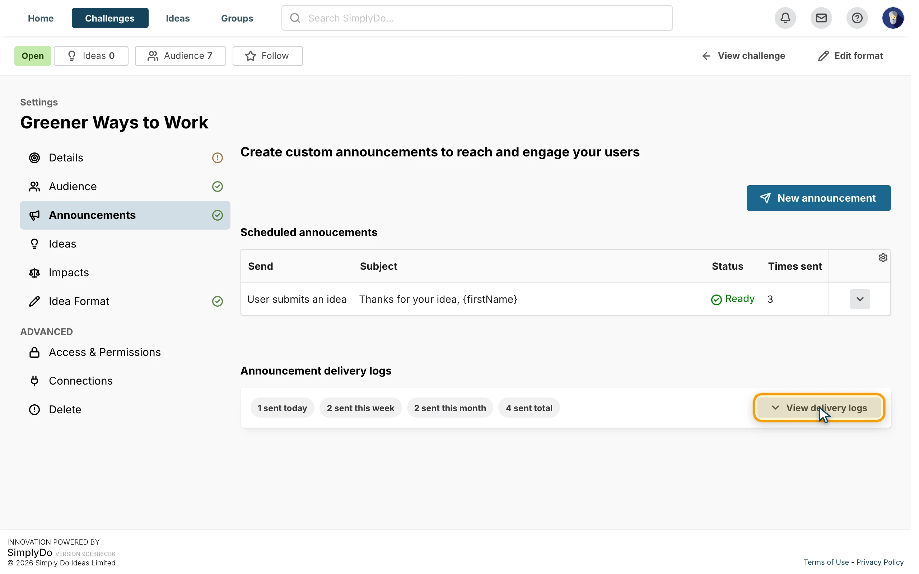Open Terms of Use link
The height and width of the screenshot is (574, 919).
pyautogui.click(x=826, y=562)
